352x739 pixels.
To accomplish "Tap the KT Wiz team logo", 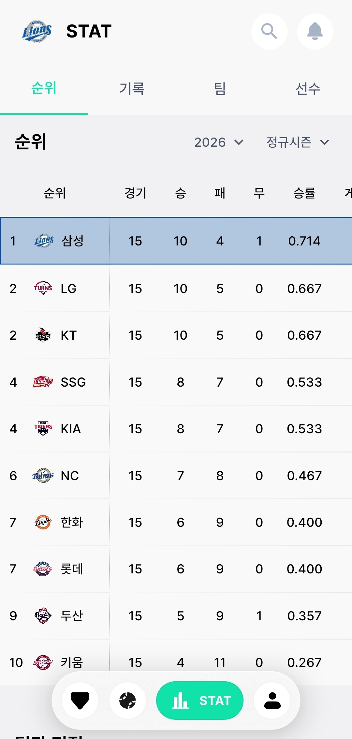I will pyautogui.click(x=43, y=335).
